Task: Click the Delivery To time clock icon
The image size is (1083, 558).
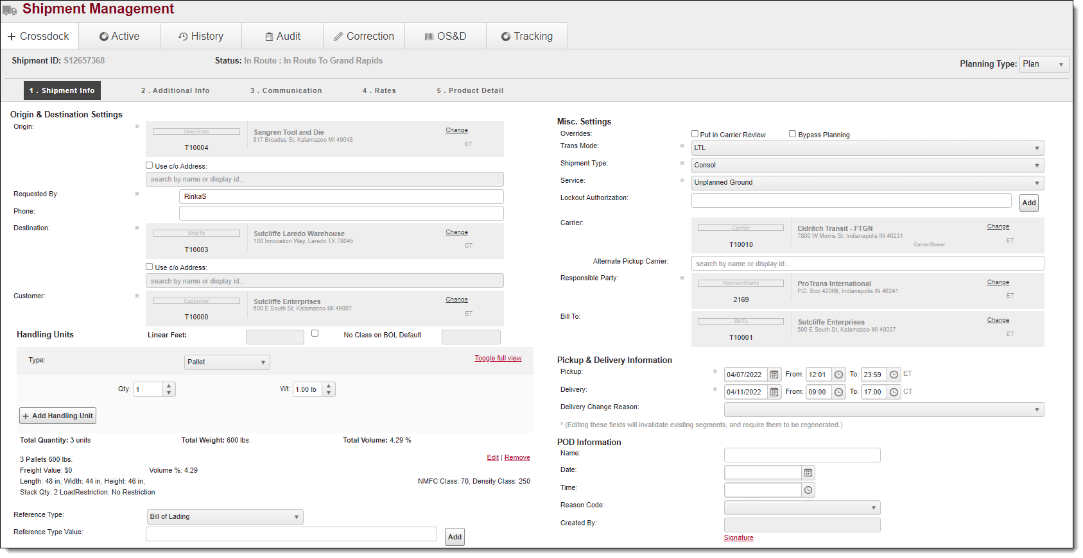Action: tap(894, 392)
